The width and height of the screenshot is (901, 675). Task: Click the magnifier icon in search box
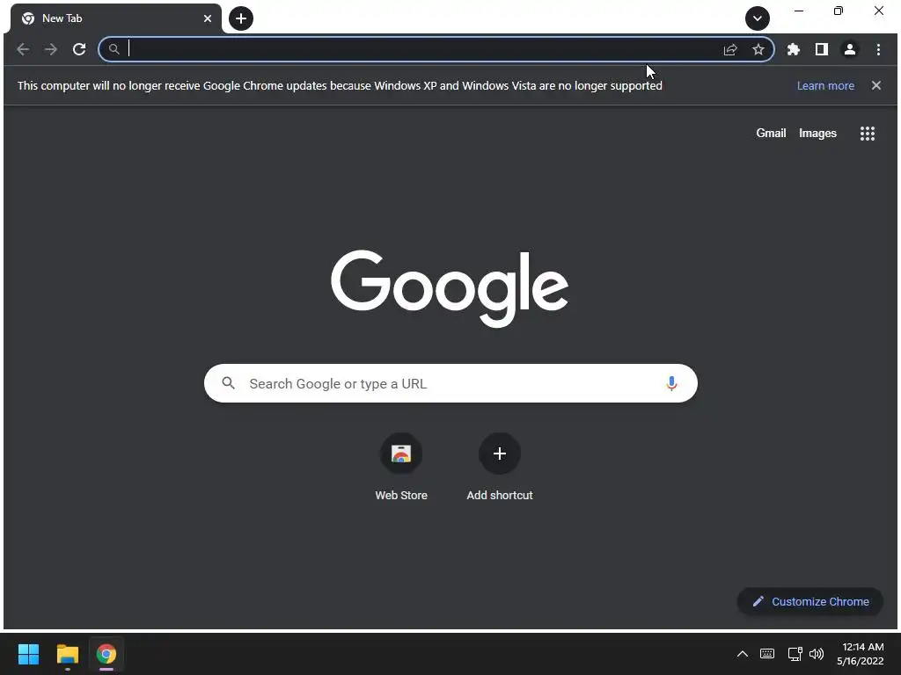point(228,383)
